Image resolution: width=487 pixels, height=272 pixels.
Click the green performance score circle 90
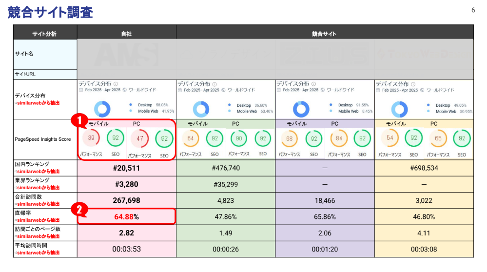[239, 138]
